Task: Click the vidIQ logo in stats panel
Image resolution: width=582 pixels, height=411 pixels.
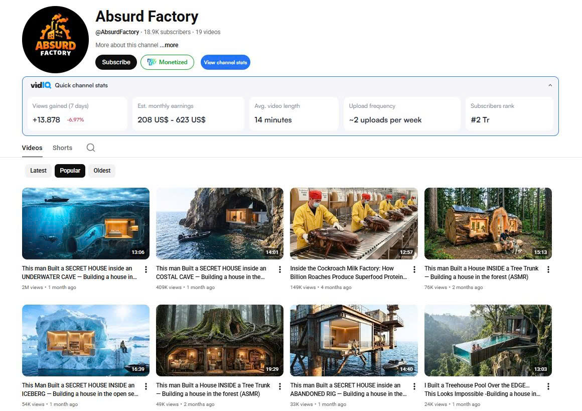Action: (x=41, y=85)
